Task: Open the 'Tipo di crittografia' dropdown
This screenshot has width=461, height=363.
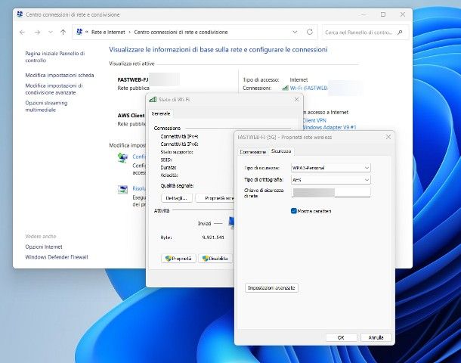Action: click(x=331, y=180)
